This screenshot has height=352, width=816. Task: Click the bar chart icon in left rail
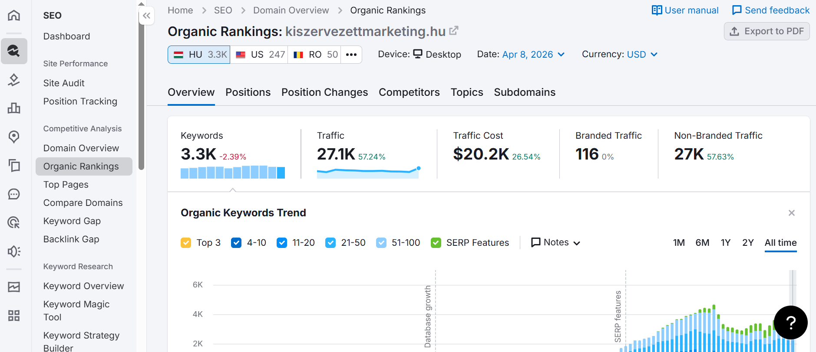(14, 108)
